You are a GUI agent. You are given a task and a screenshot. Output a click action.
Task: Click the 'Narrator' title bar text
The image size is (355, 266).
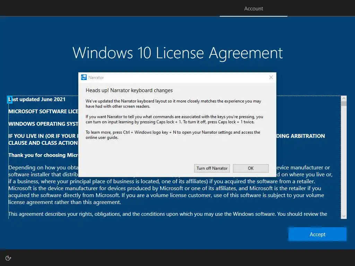(96, 78)
